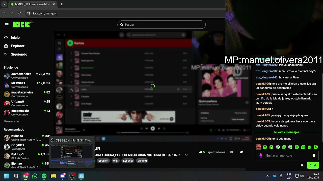
Task: Open the tab search dropdown arrow
Action: pyautogui.click(x=4, y=4)
